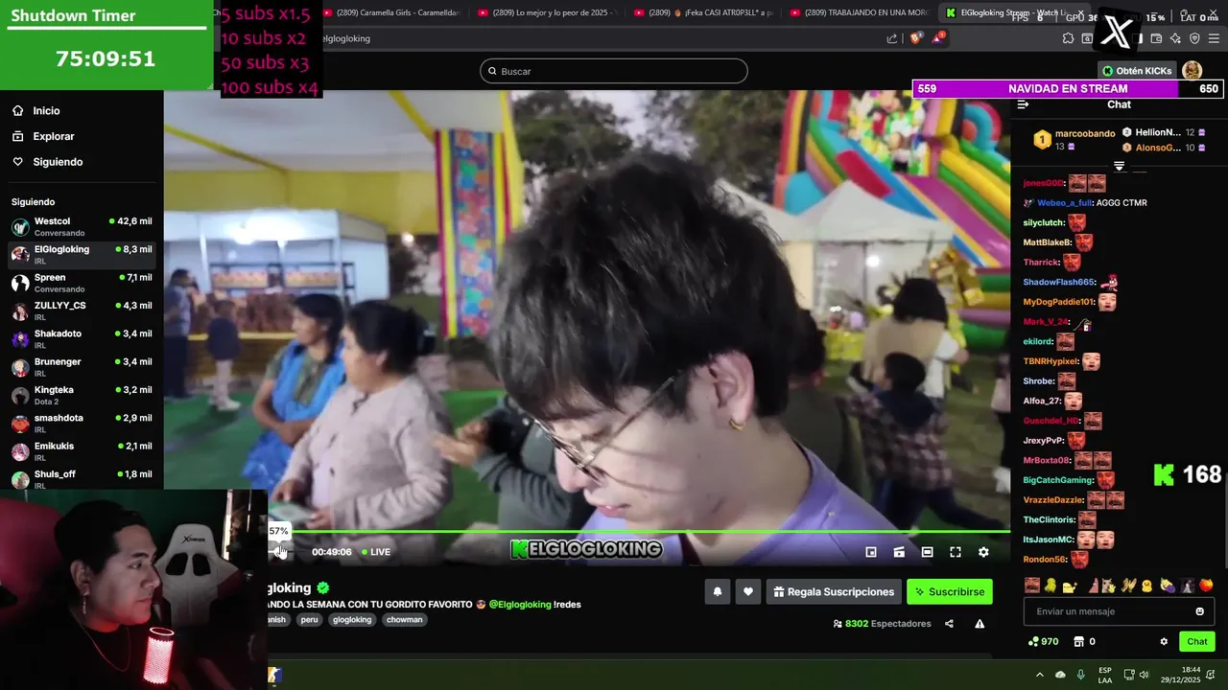Open Westcol channel in following list
This screenshot has height=690, width=1228.
click(82, 226)
